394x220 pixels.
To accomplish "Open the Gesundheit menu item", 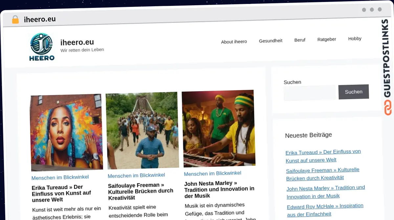I will tap(271, 41).
